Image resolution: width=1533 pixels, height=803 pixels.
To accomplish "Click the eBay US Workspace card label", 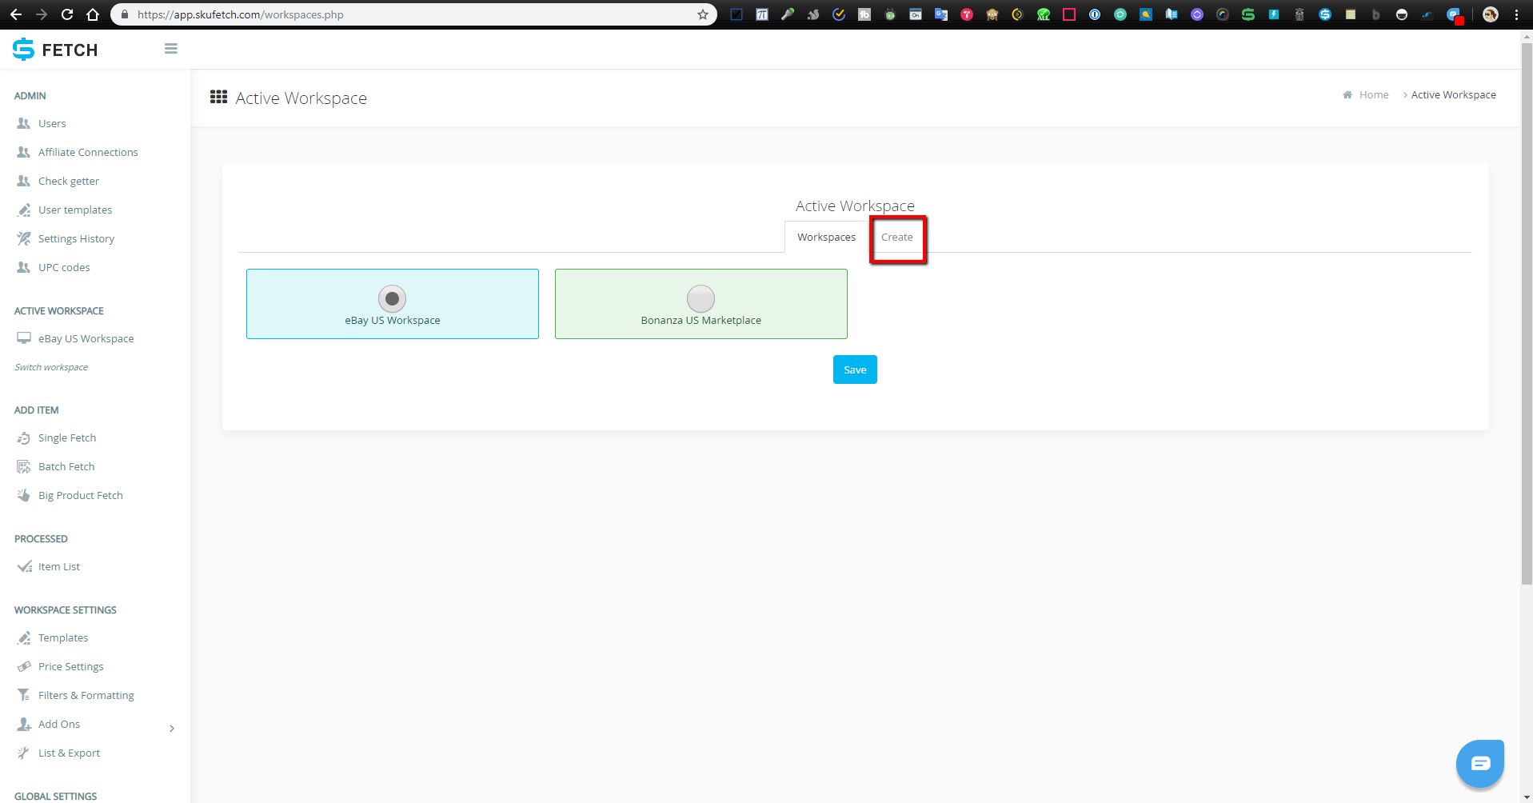I will pos(392,320).
